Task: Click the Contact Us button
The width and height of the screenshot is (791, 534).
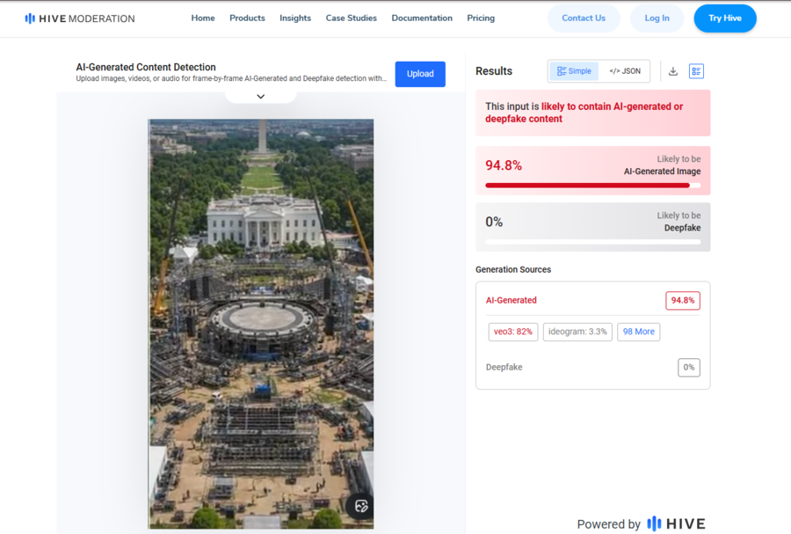Action: click(584, 18)
